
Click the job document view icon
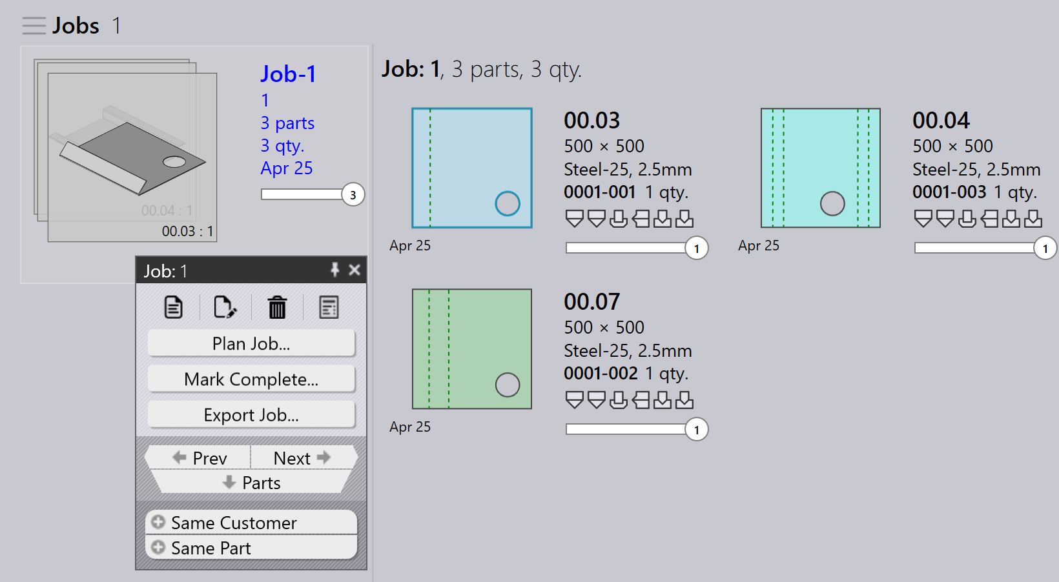(173, 307)
